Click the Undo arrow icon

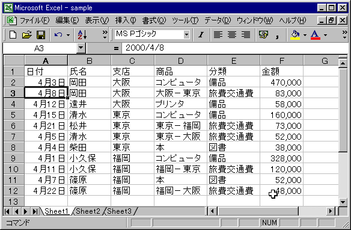click(58, 35)
